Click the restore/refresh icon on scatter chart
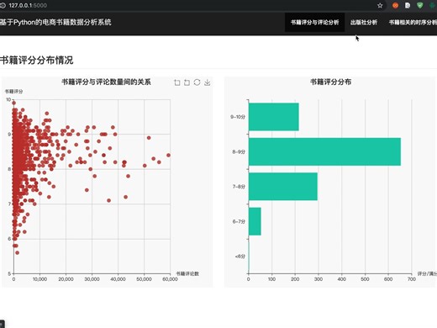 [x=197, y=82]
